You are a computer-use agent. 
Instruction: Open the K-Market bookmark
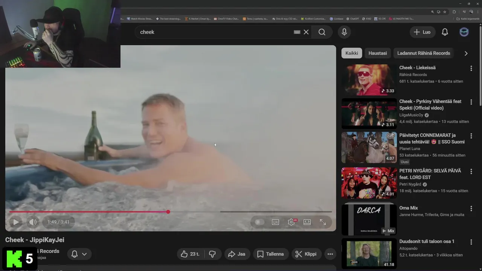198,18
